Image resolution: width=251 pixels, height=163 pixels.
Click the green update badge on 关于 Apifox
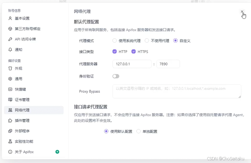pyautogui.click(x=57, y=152)
